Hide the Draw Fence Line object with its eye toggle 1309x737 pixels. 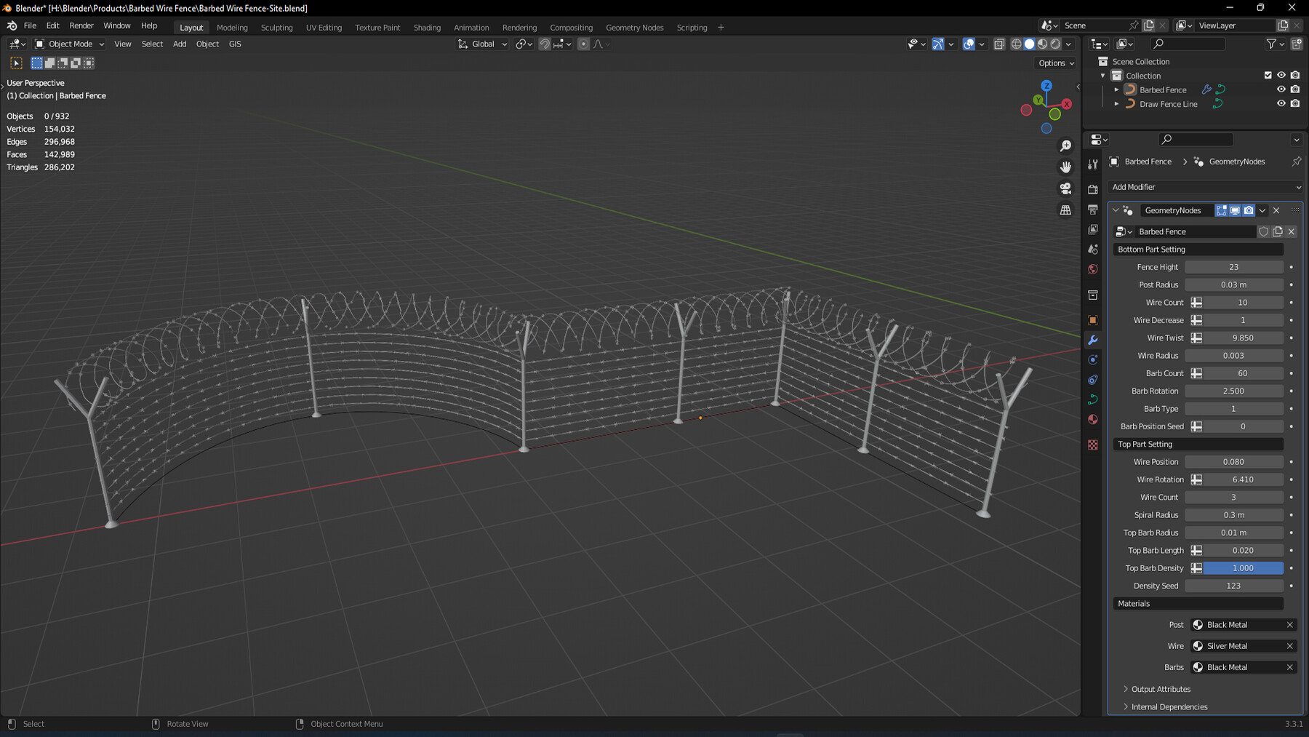coord(1281,104)
